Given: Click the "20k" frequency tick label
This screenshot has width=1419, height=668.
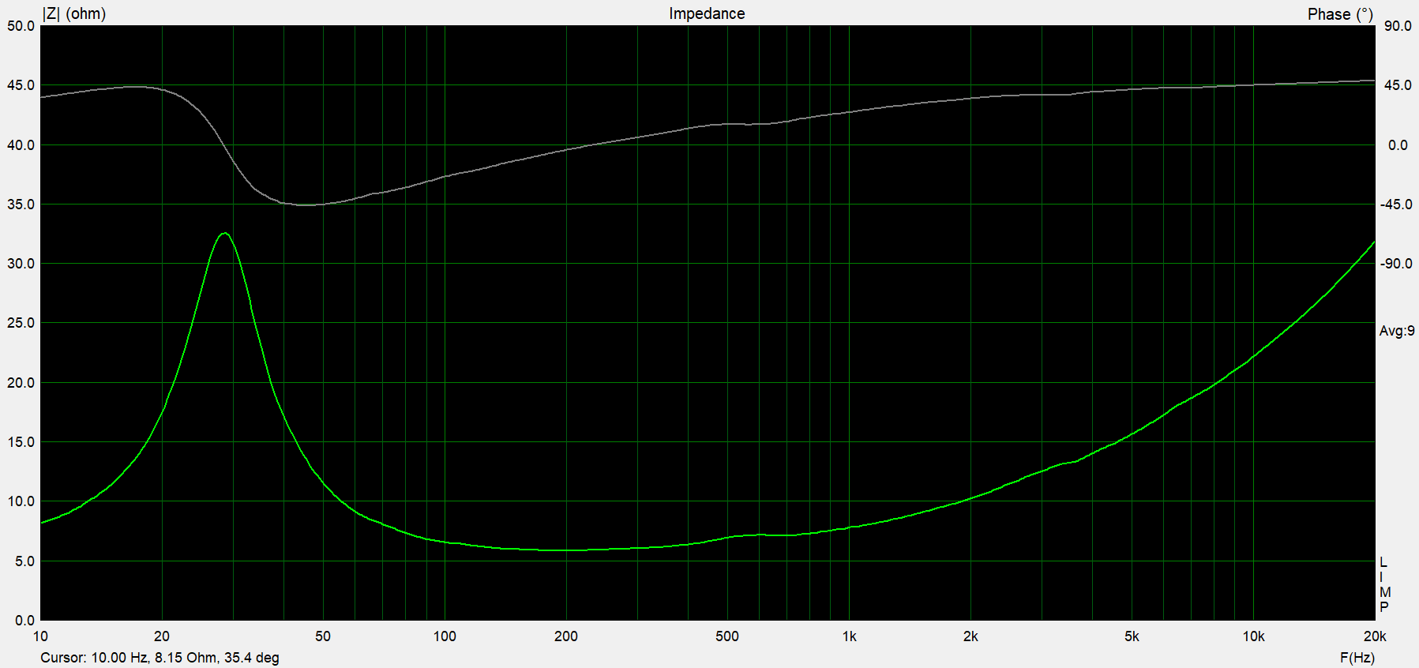Looking at the screenshot, I should (x=1375, y=636).
